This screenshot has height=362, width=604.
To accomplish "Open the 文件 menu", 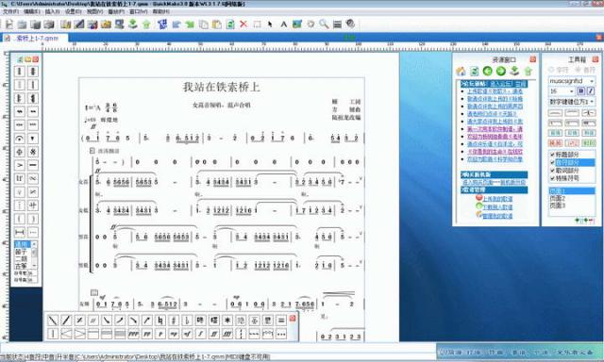I will tap(10, 11).
